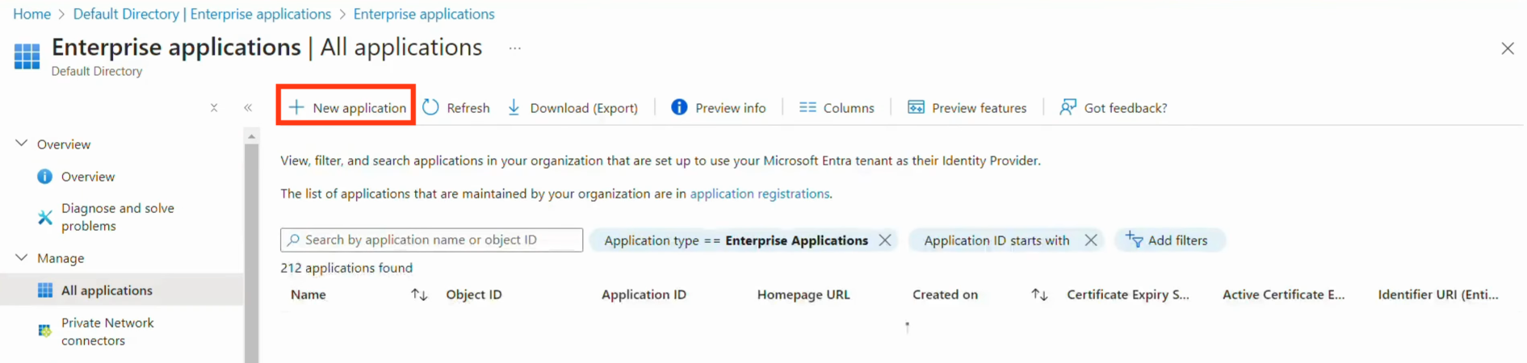Image resolution: width=1527 pixels, height=363 pixels.
Task: Click the Enterprise applications grid icon in header
Action: coord(27,56)
